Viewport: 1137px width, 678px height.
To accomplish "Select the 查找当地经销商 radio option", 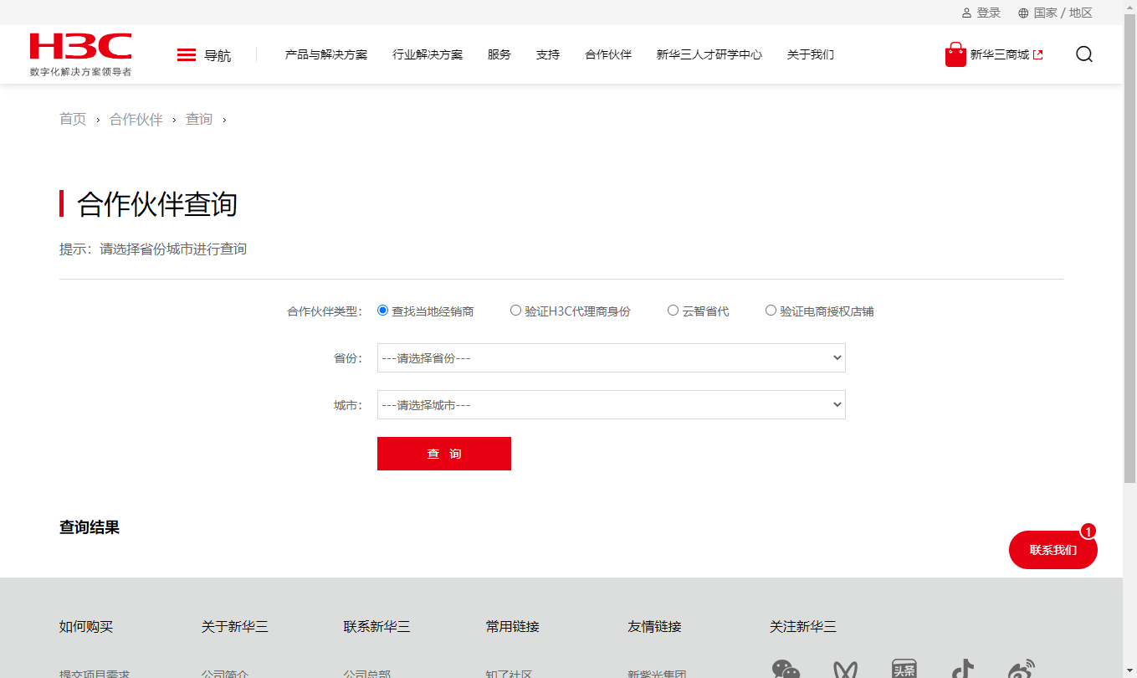I will click(383, 311).
